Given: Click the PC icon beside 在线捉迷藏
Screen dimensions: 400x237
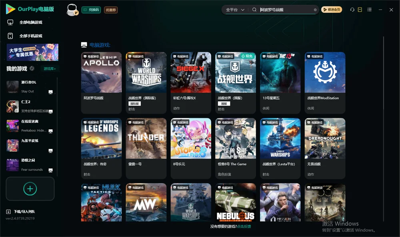Looking at the screenshot, I should pyautogui.click(x=50, y=131).
